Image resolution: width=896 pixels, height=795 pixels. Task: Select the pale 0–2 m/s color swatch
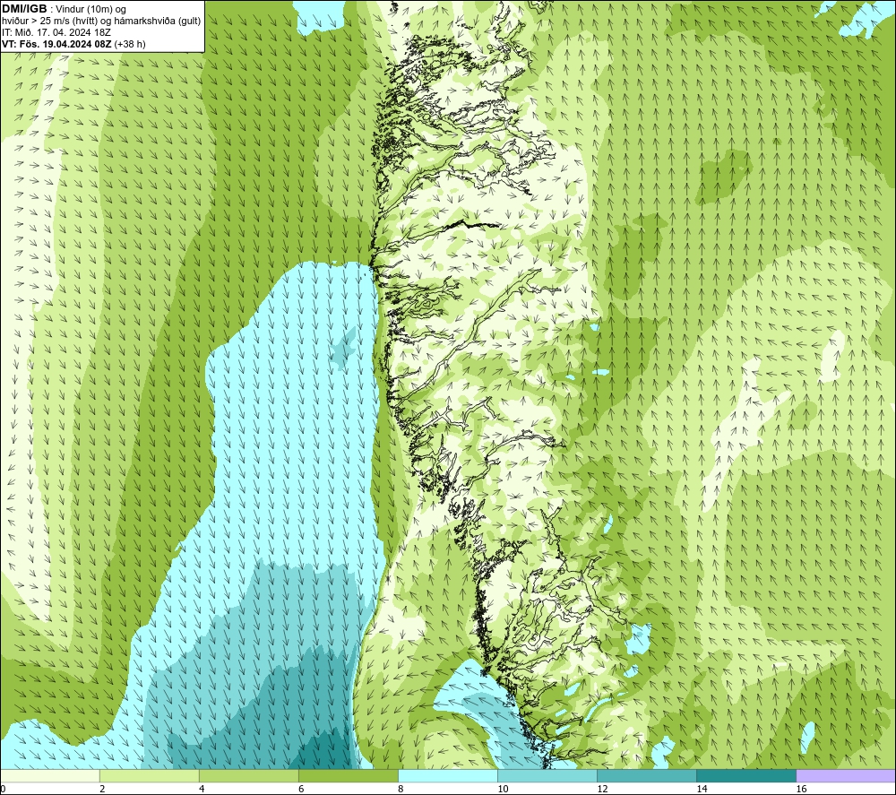49,775
